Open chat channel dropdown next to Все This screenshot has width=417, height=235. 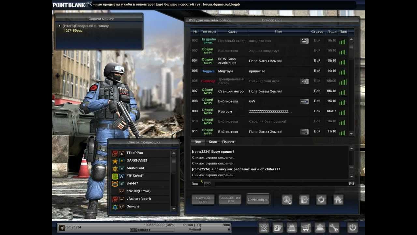[207, 184]
